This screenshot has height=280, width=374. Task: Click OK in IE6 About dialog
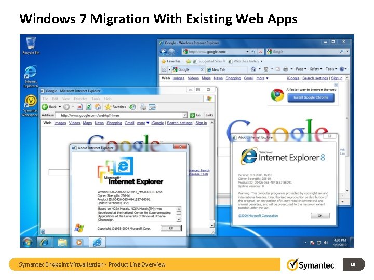coord(171,228)
